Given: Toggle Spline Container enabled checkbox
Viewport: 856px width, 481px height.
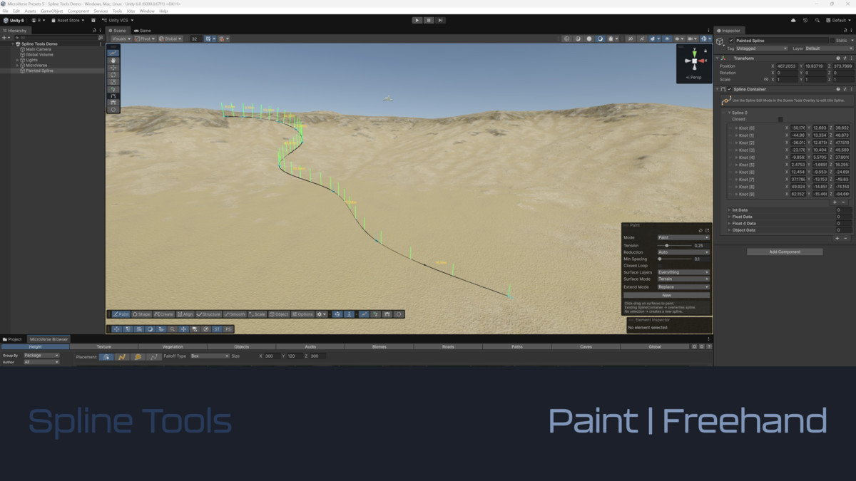Looking at the screenshot, I should click(730, 89).
